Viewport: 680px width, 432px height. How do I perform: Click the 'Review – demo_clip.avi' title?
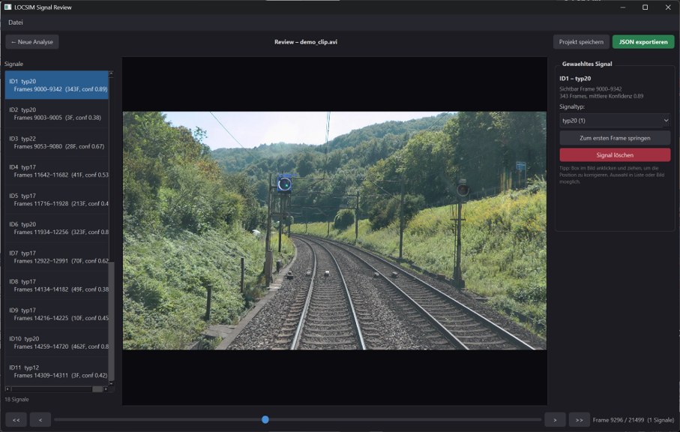click(306, 42)
